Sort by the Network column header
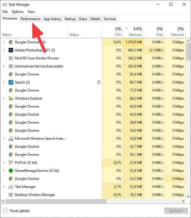This screenshot has width=191, height=218. click(175, 32)
